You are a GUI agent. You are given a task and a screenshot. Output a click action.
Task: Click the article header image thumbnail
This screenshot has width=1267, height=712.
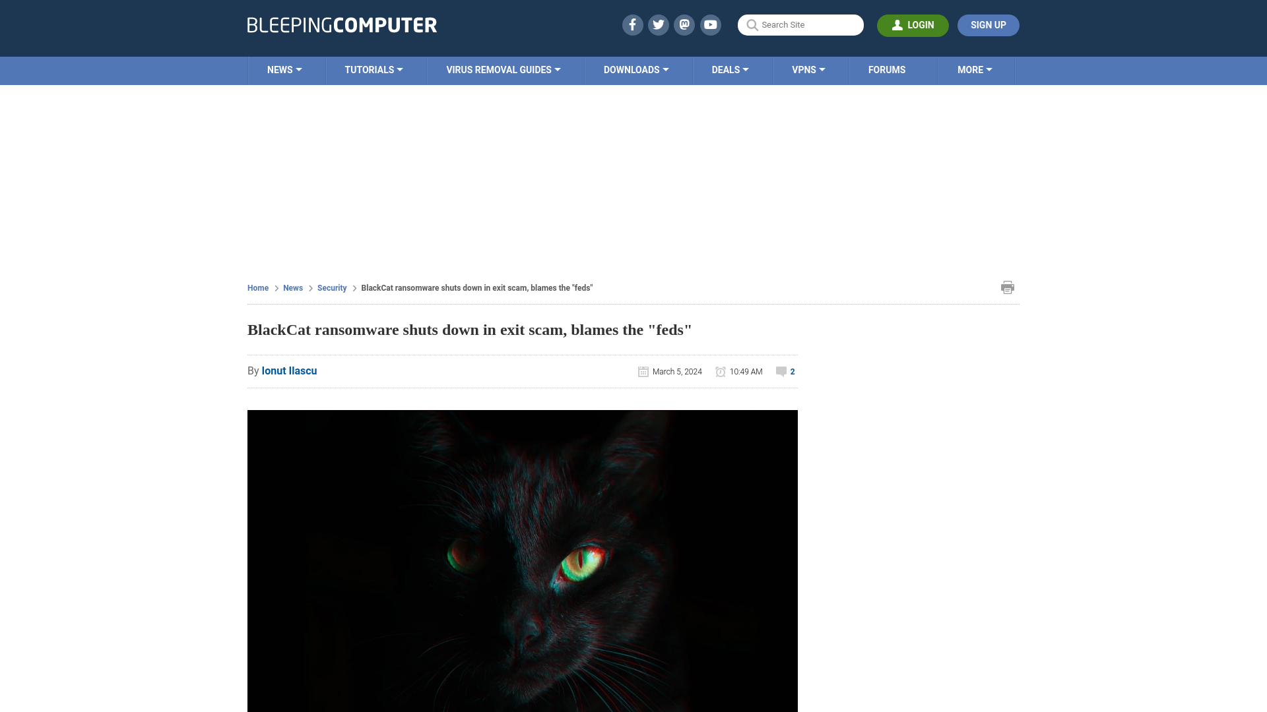522,561
